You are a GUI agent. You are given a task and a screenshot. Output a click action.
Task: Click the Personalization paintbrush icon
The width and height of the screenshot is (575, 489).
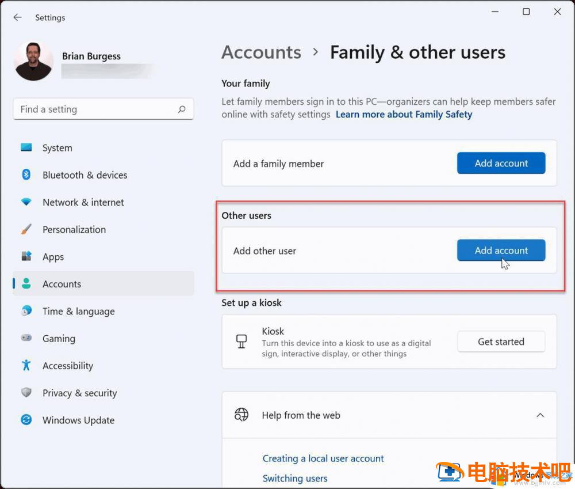click(x=26, y=229)
